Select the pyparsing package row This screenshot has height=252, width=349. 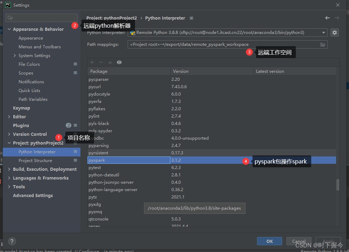(212, 146)
